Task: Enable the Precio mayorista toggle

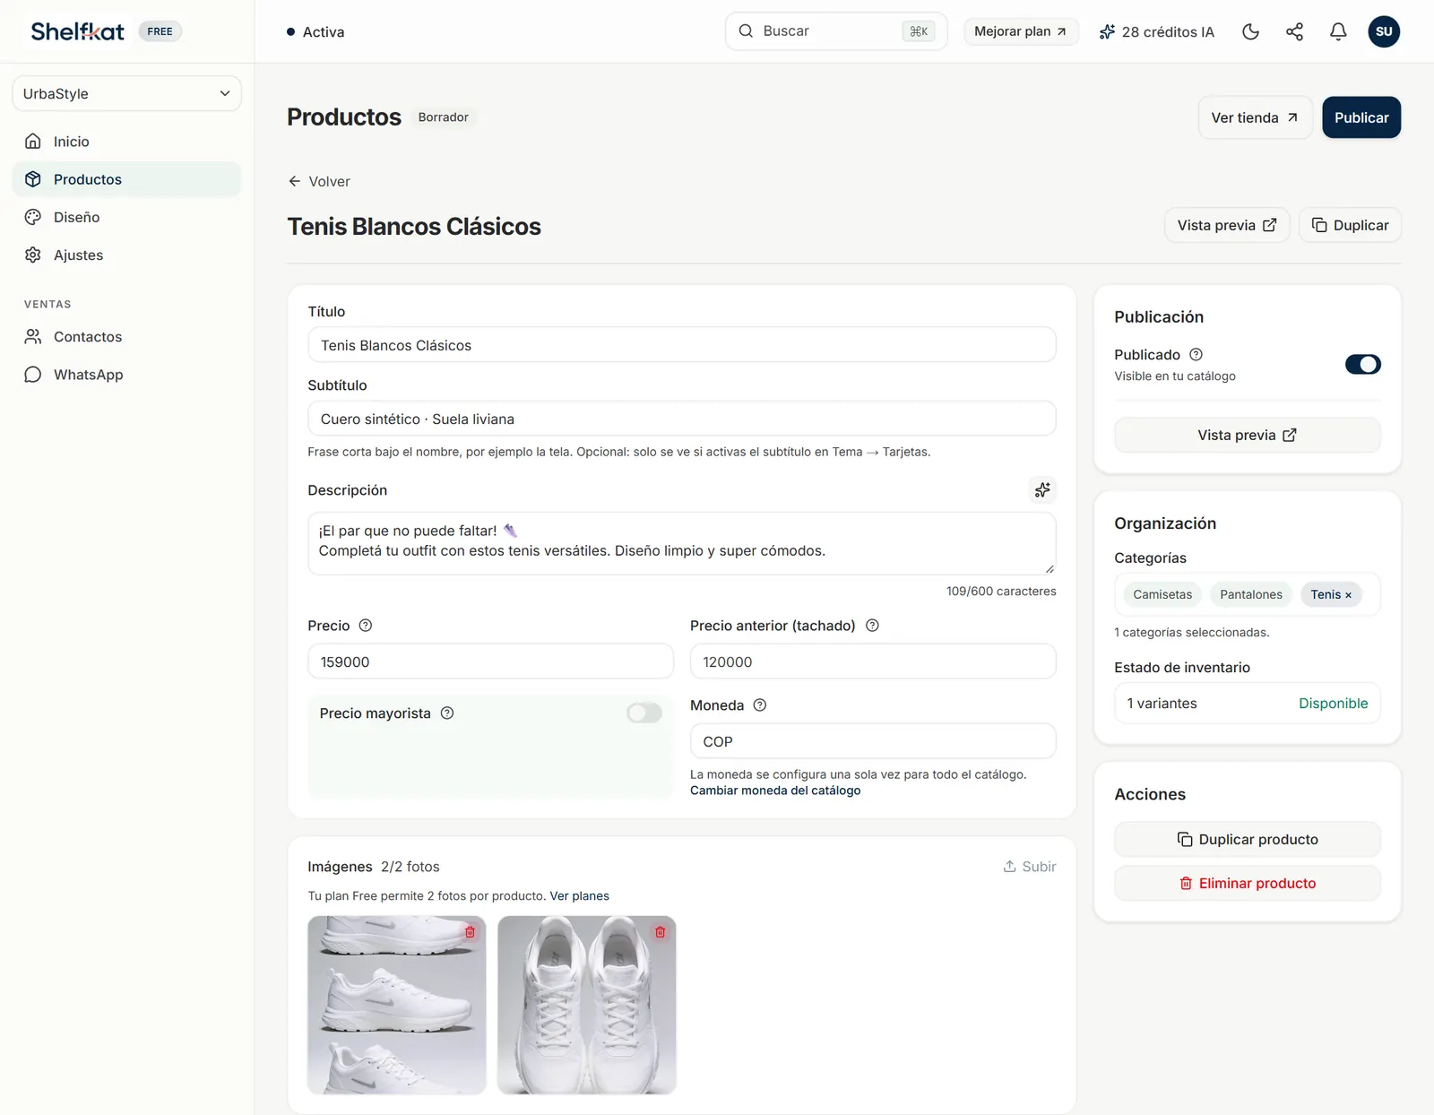Action: click(644, 713)
